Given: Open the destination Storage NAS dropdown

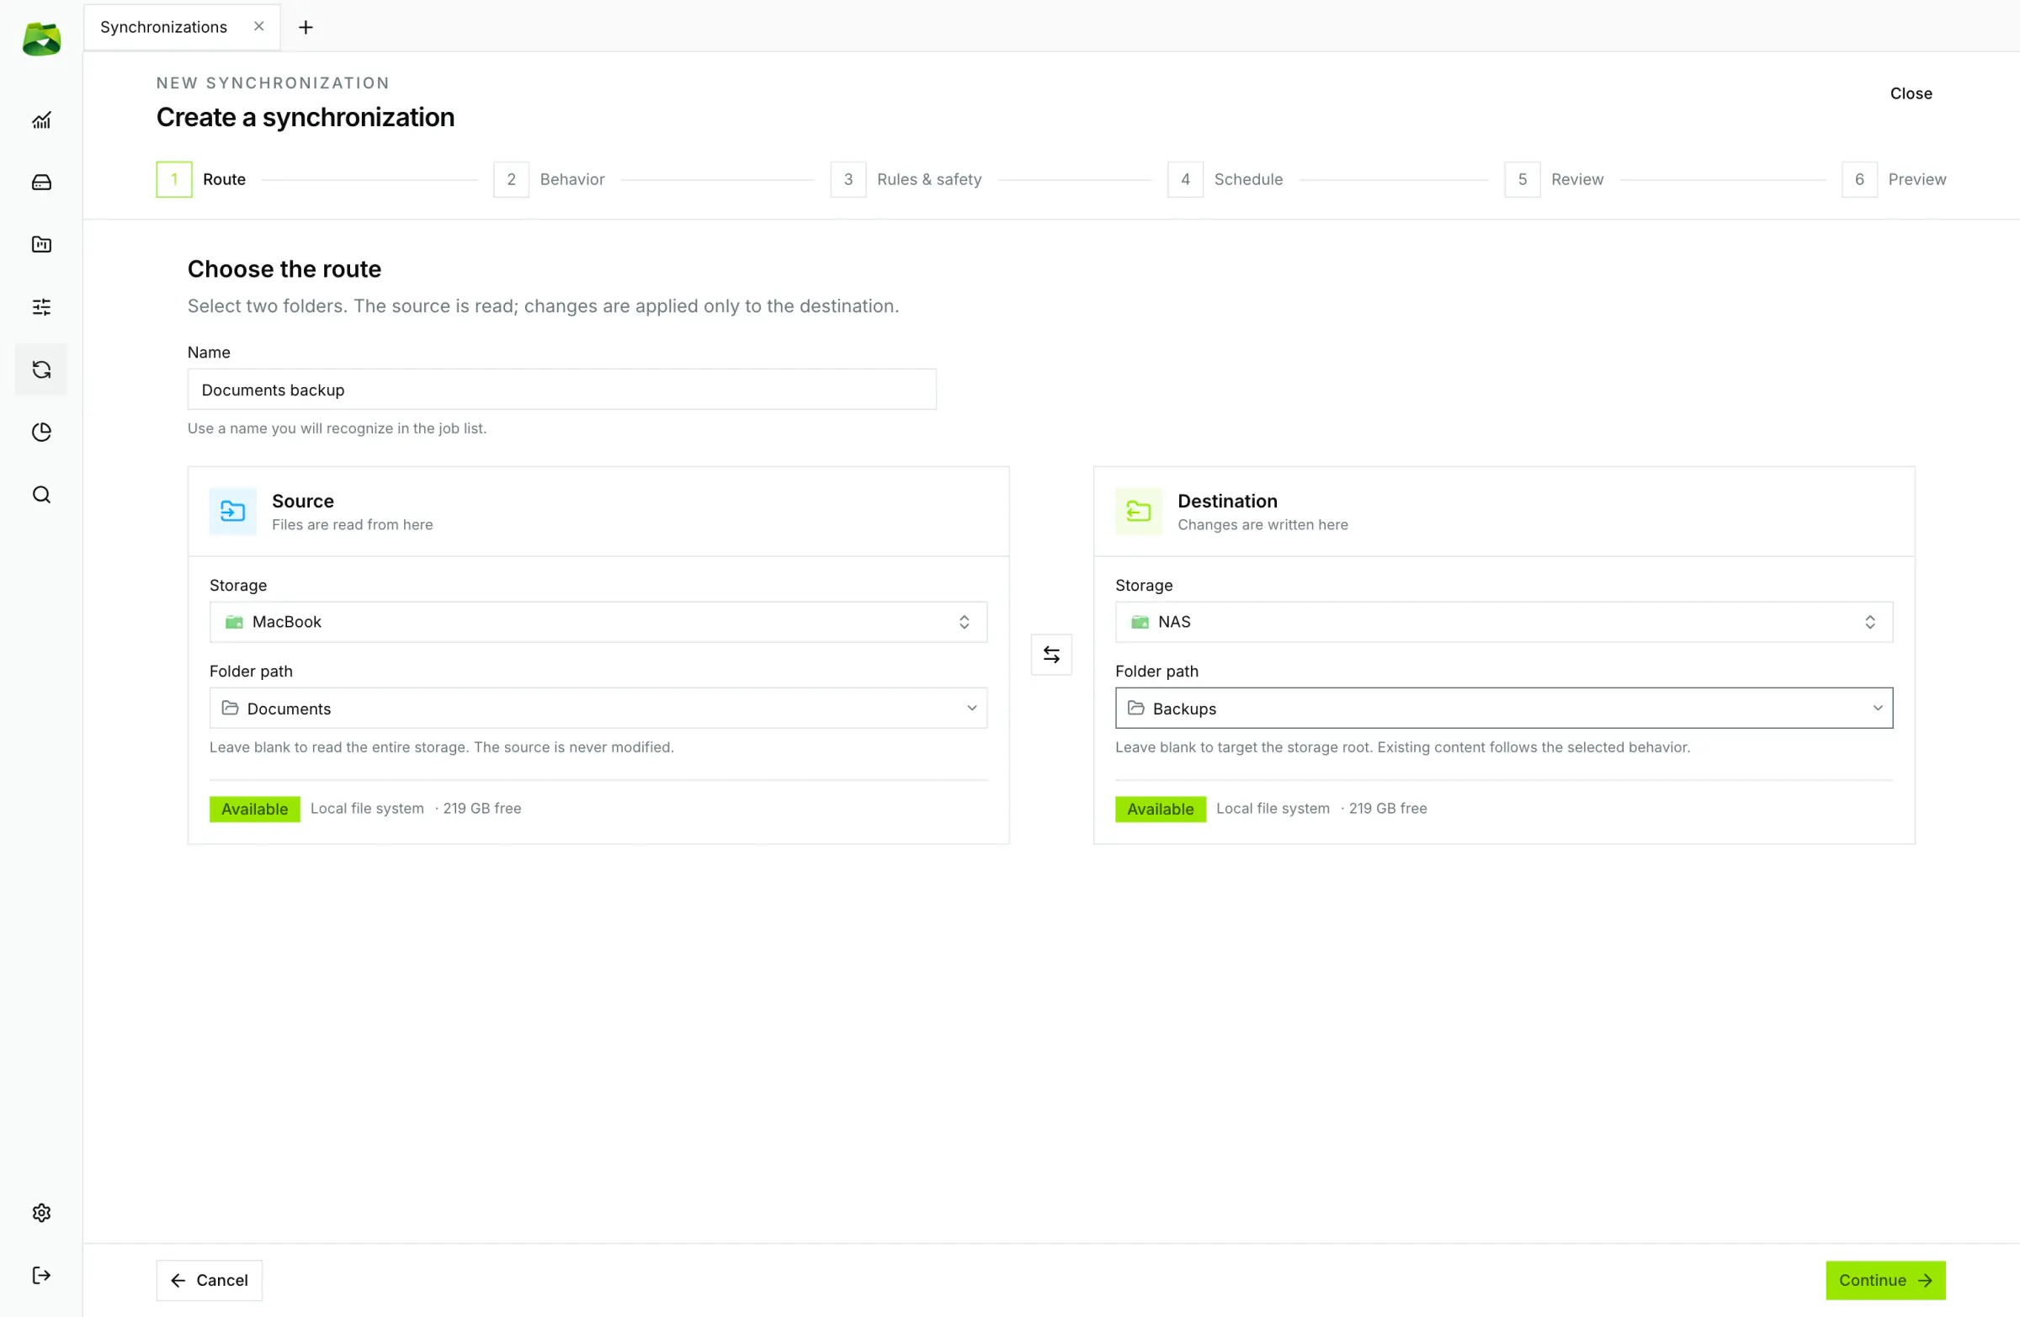Looking at the screenshot, I should point(1504,622).
